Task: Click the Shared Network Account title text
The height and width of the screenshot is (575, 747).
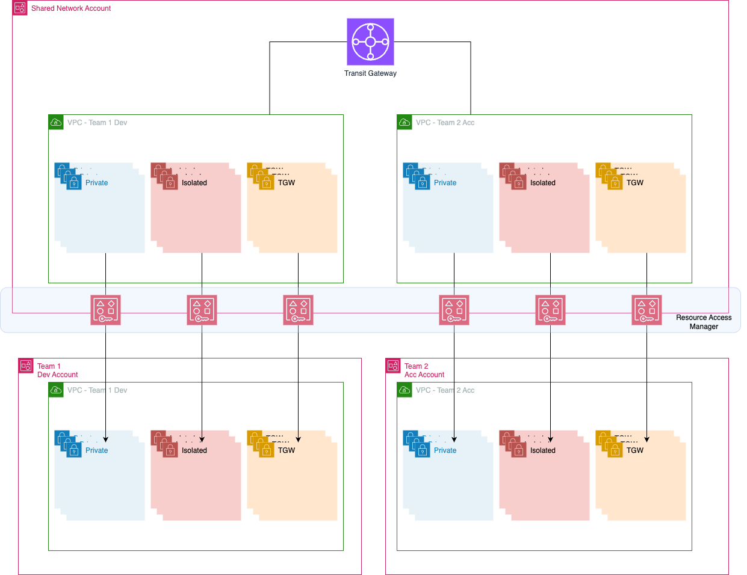Action: (70, 8)
